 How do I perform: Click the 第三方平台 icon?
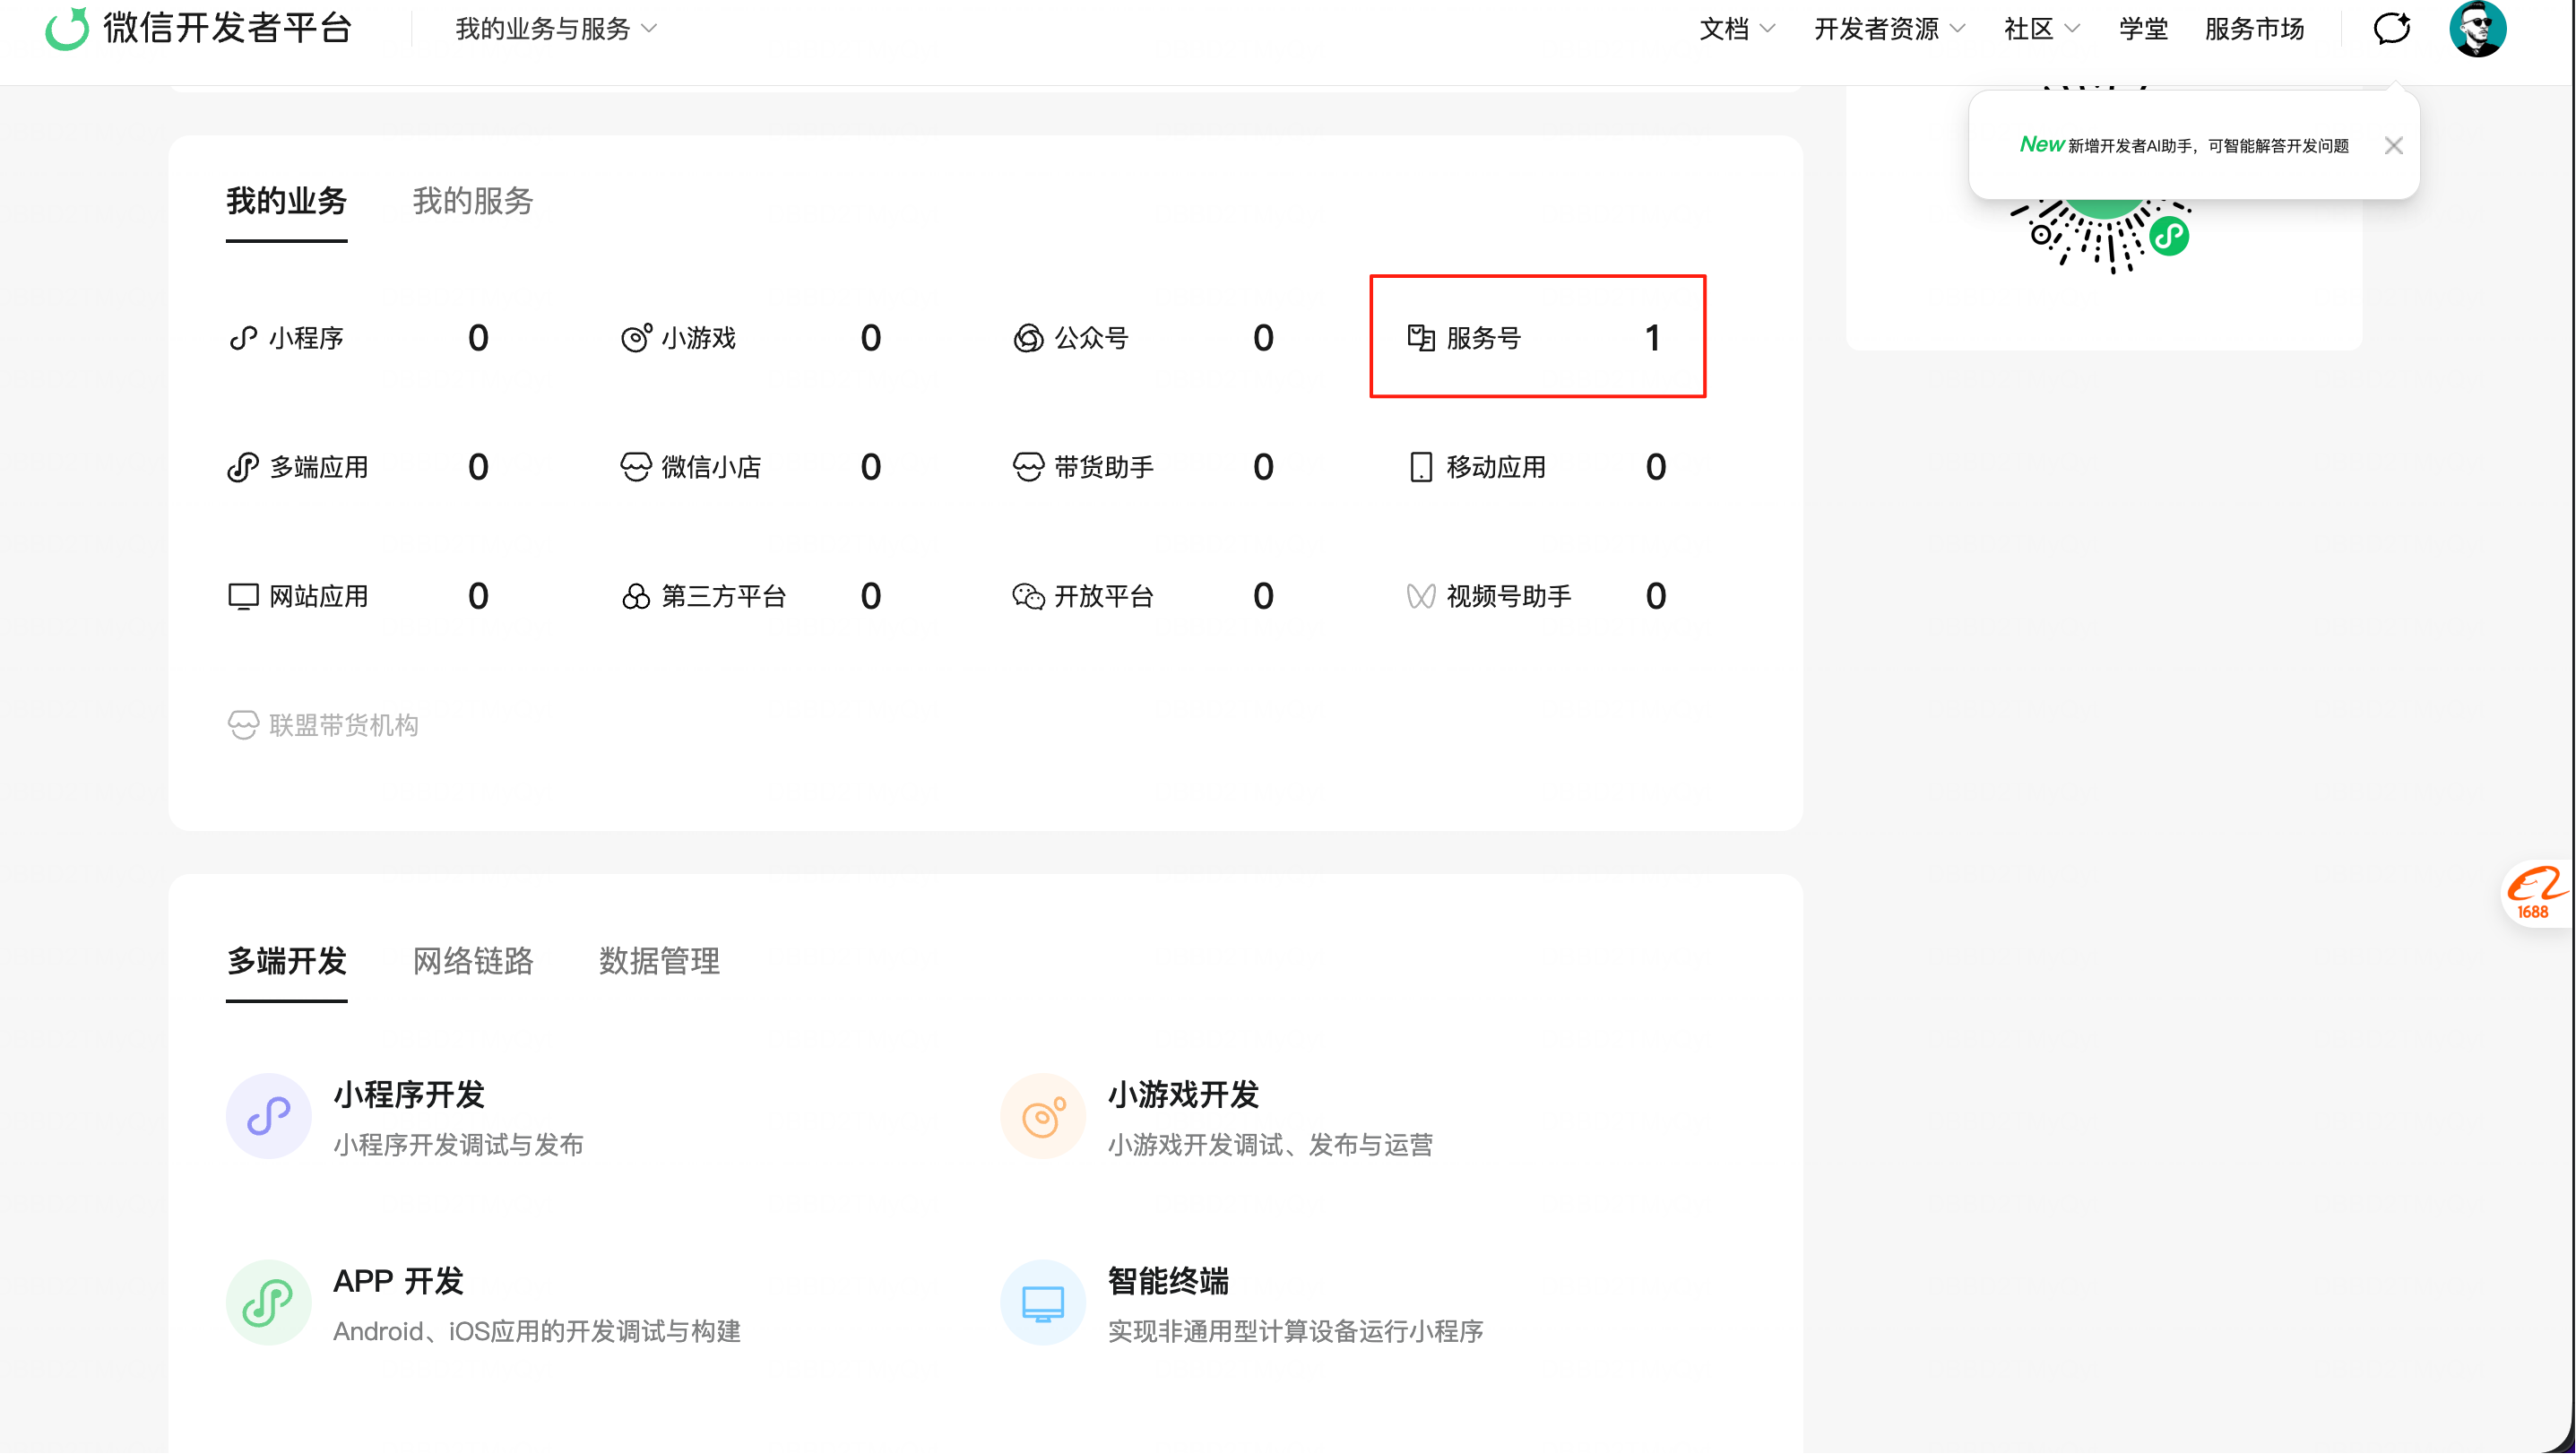point(636,596)
